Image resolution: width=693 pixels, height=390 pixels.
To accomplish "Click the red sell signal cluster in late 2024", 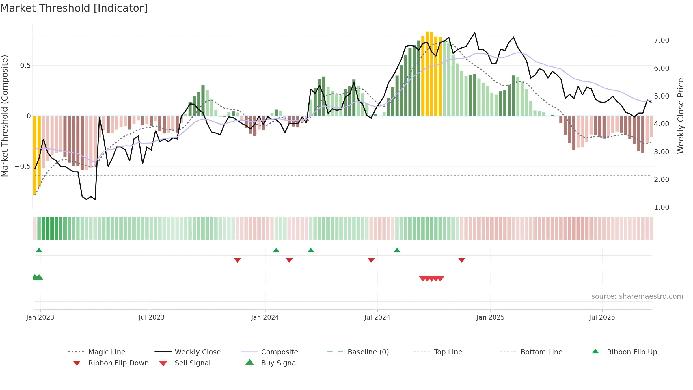I will 432,279.
